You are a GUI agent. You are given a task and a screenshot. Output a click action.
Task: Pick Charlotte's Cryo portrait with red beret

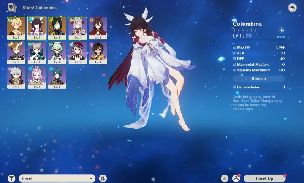click(78, 53)
